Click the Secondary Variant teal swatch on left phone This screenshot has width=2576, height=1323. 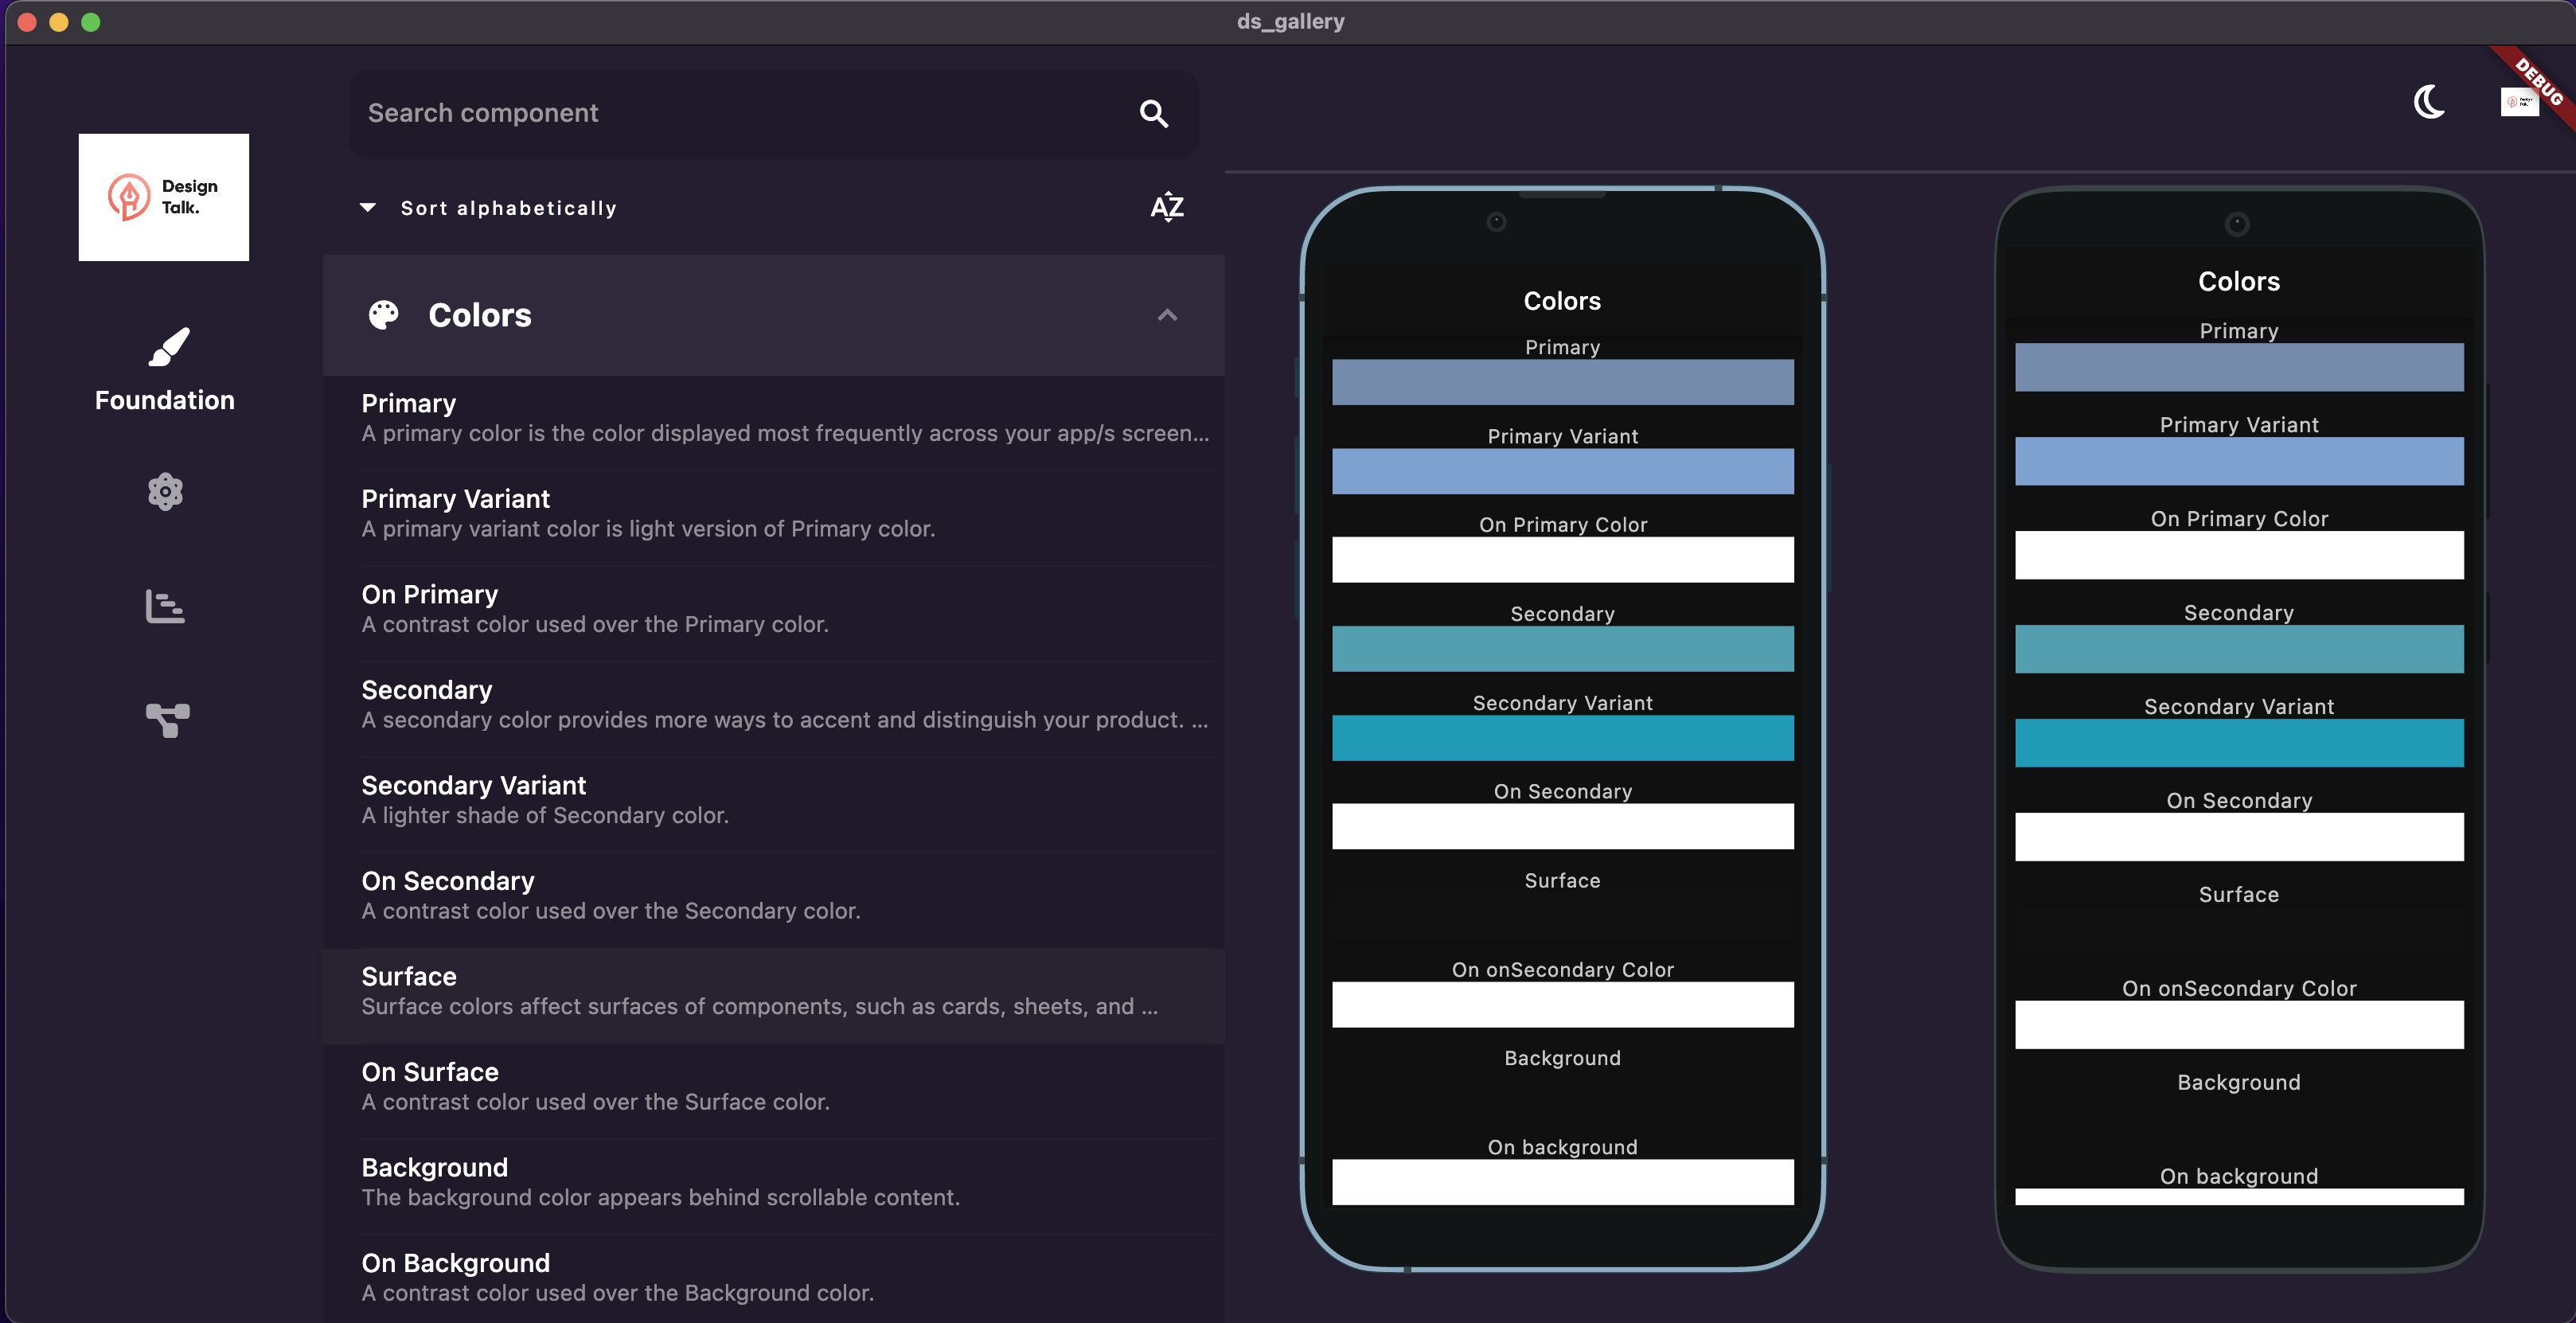1562,738
